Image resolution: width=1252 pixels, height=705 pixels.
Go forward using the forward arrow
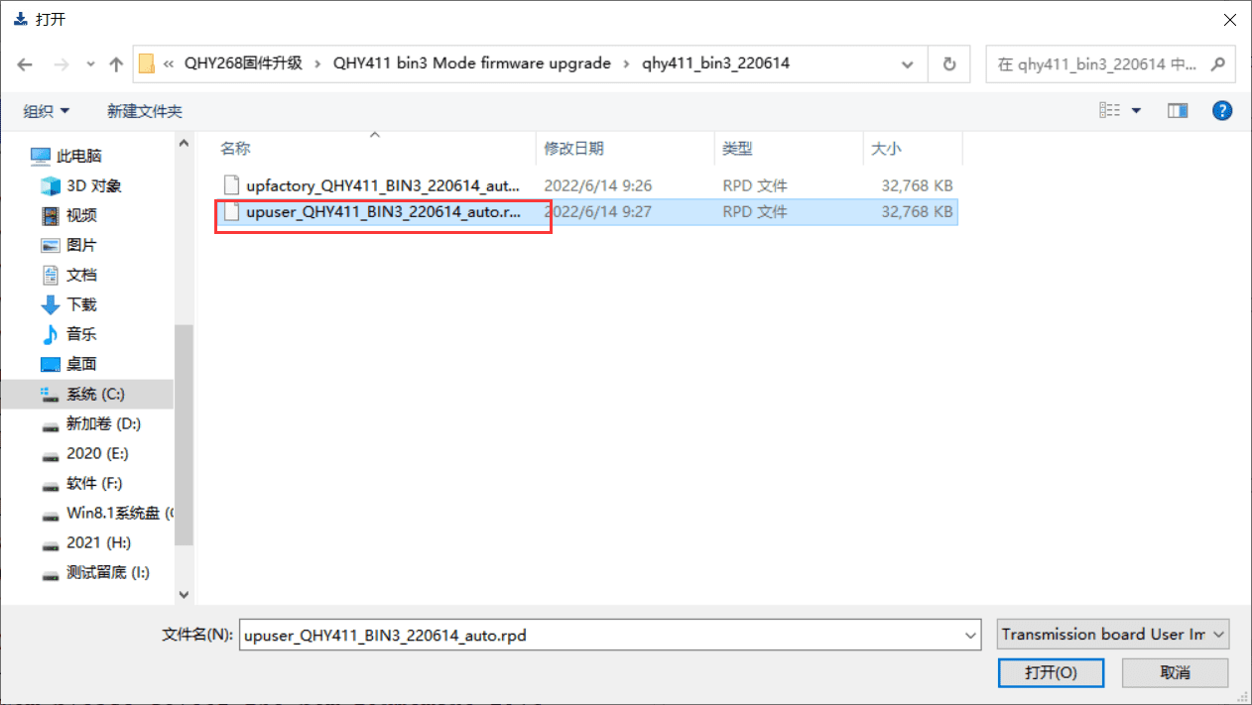63,64
